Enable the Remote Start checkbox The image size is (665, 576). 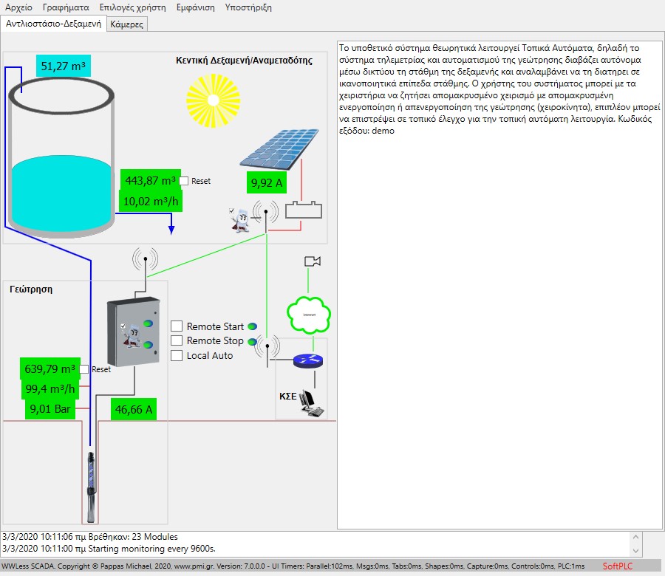point(177,326)
